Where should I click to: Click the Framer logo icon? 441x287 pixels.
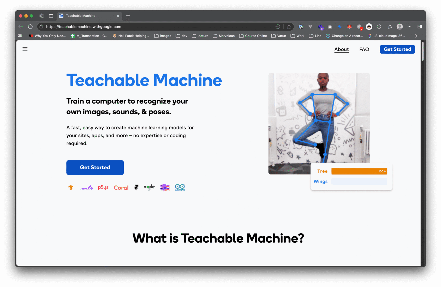(136, 188)
